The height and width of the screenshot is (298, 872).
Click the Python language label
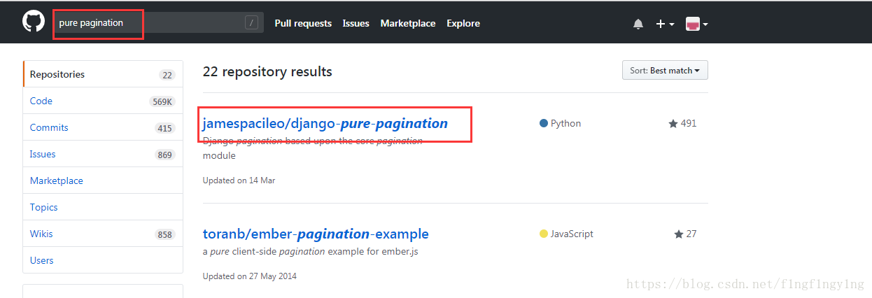click(565, 124)
